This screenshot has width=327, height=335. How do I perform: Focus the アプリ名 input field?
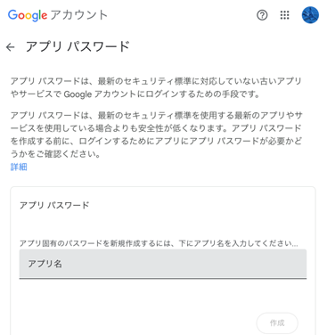click(x=163, y=264)
